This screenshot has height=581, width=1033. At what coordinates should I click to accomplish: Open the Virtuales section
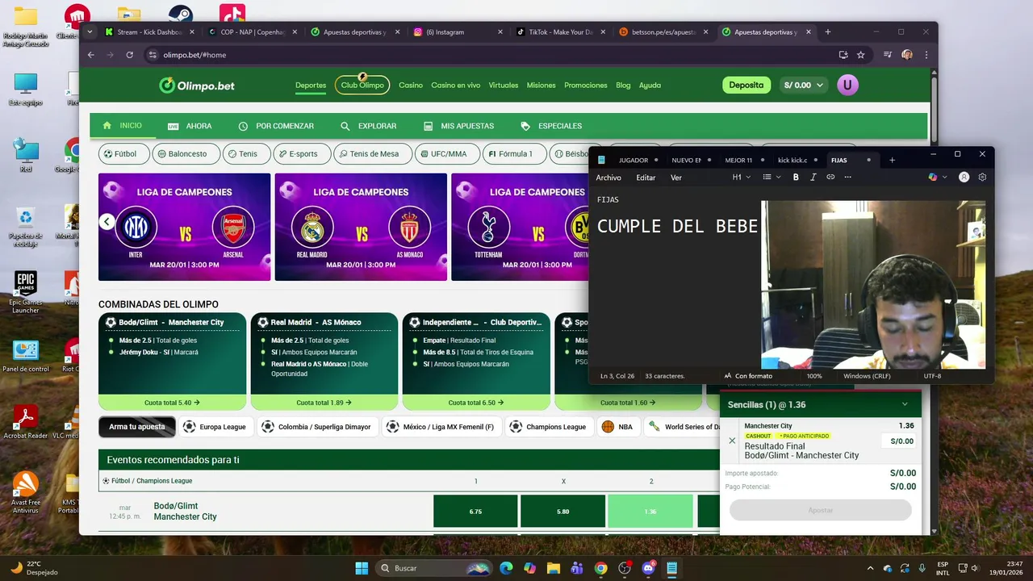pyautogui.click(x=504, y=85)
